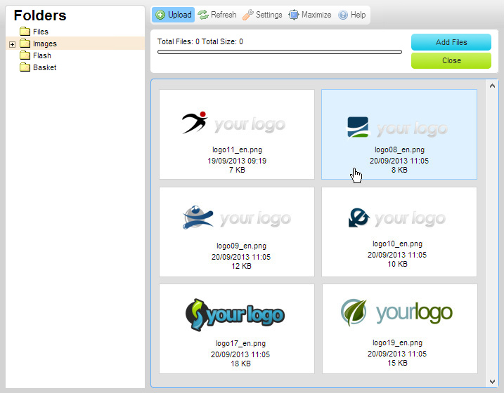Click the file name logo10_en.png
The height and width of the screenshot is (393, 504).
point(397,244)
